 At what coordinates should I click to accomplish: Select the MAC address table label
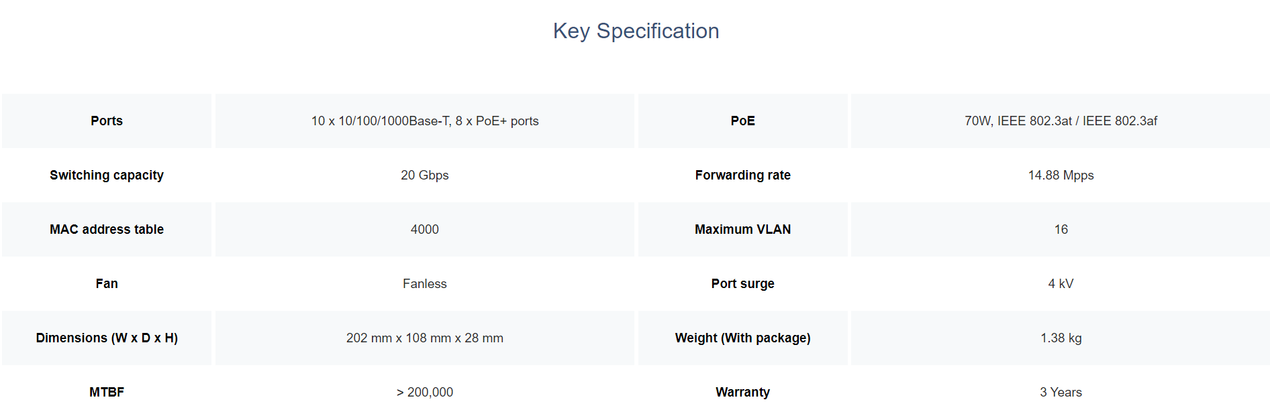(107, 229)
